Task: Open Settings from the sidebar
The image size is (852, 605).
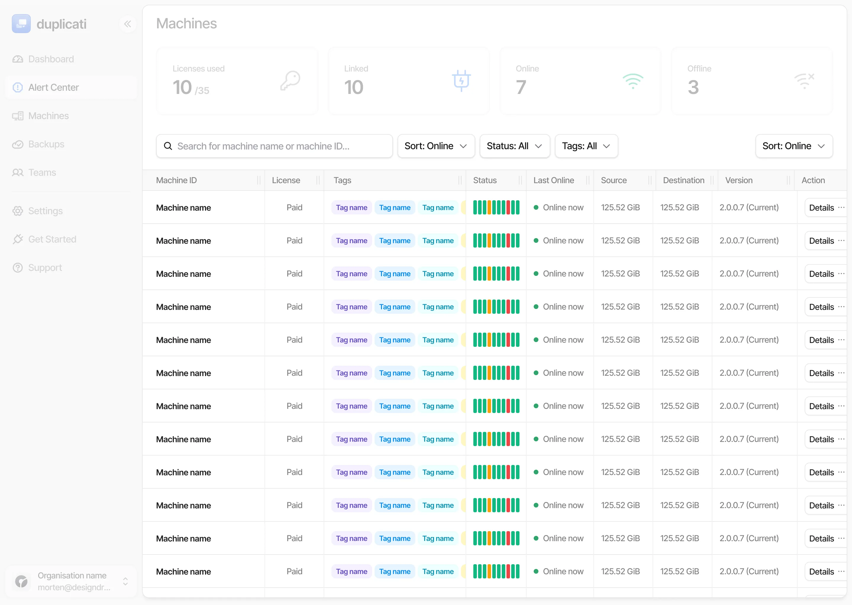Action: (45, 211)
